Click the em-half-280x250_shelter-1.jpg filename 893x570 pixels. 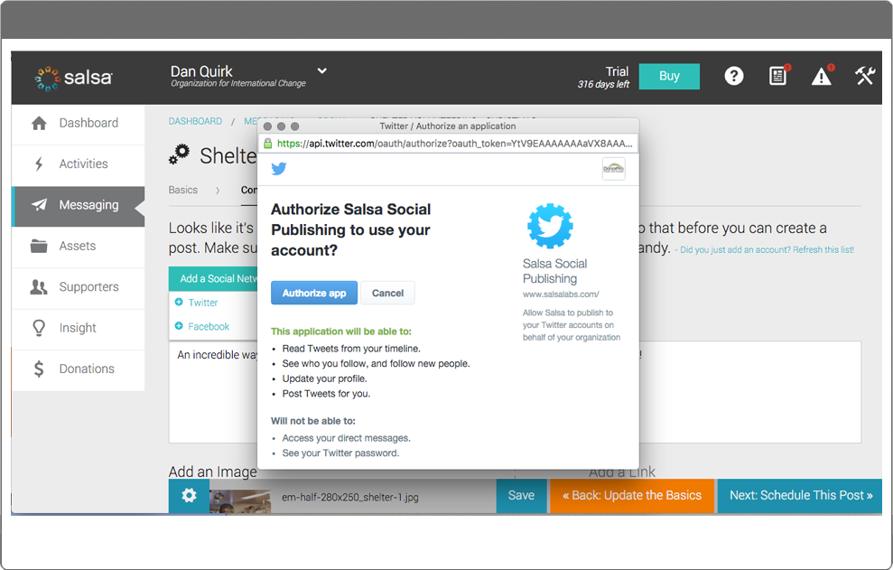[x=349, y=498]
